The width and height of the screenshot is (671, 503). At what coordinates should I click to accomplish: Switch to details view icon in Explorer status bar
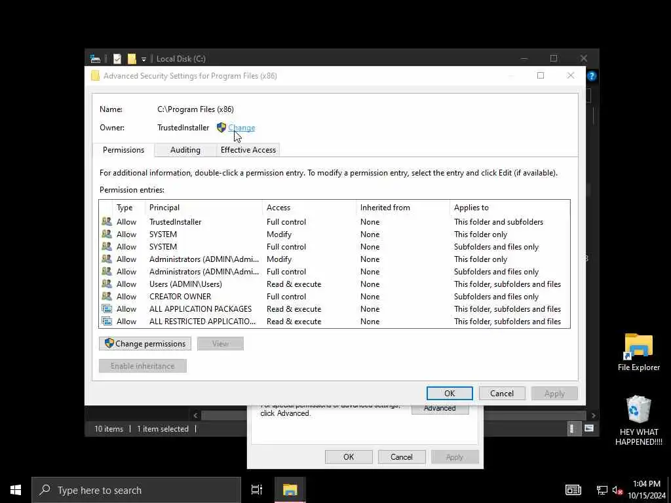(573, 428)
